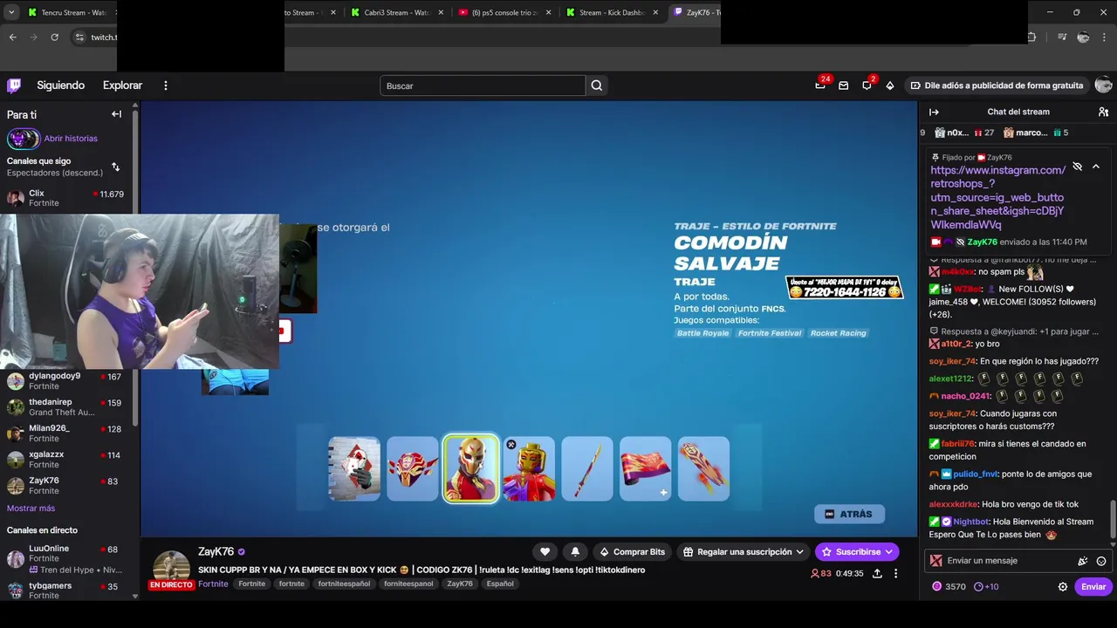Click the heart follow button for ZayK76

click(545, 551)
